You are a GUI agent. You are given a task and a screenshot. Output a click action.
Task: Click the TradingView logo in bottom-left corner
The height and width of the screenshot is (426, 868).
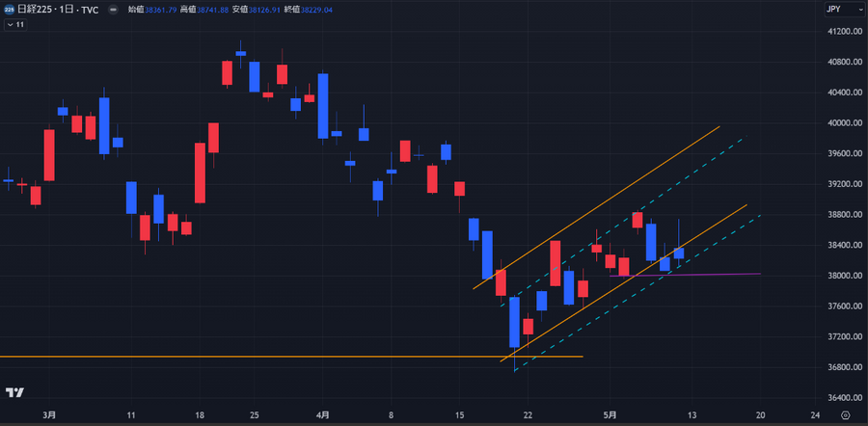coord(14,392)
